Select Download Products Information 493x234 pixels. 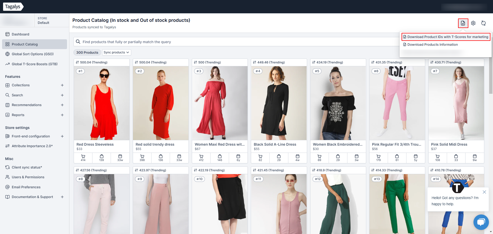[x=430, y=44]
